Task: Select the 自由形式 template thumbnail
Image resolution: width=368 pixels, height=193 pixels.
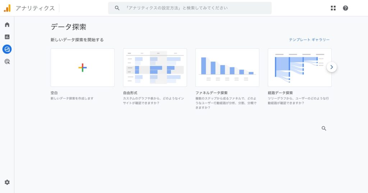Action: (x=155, y=68)
